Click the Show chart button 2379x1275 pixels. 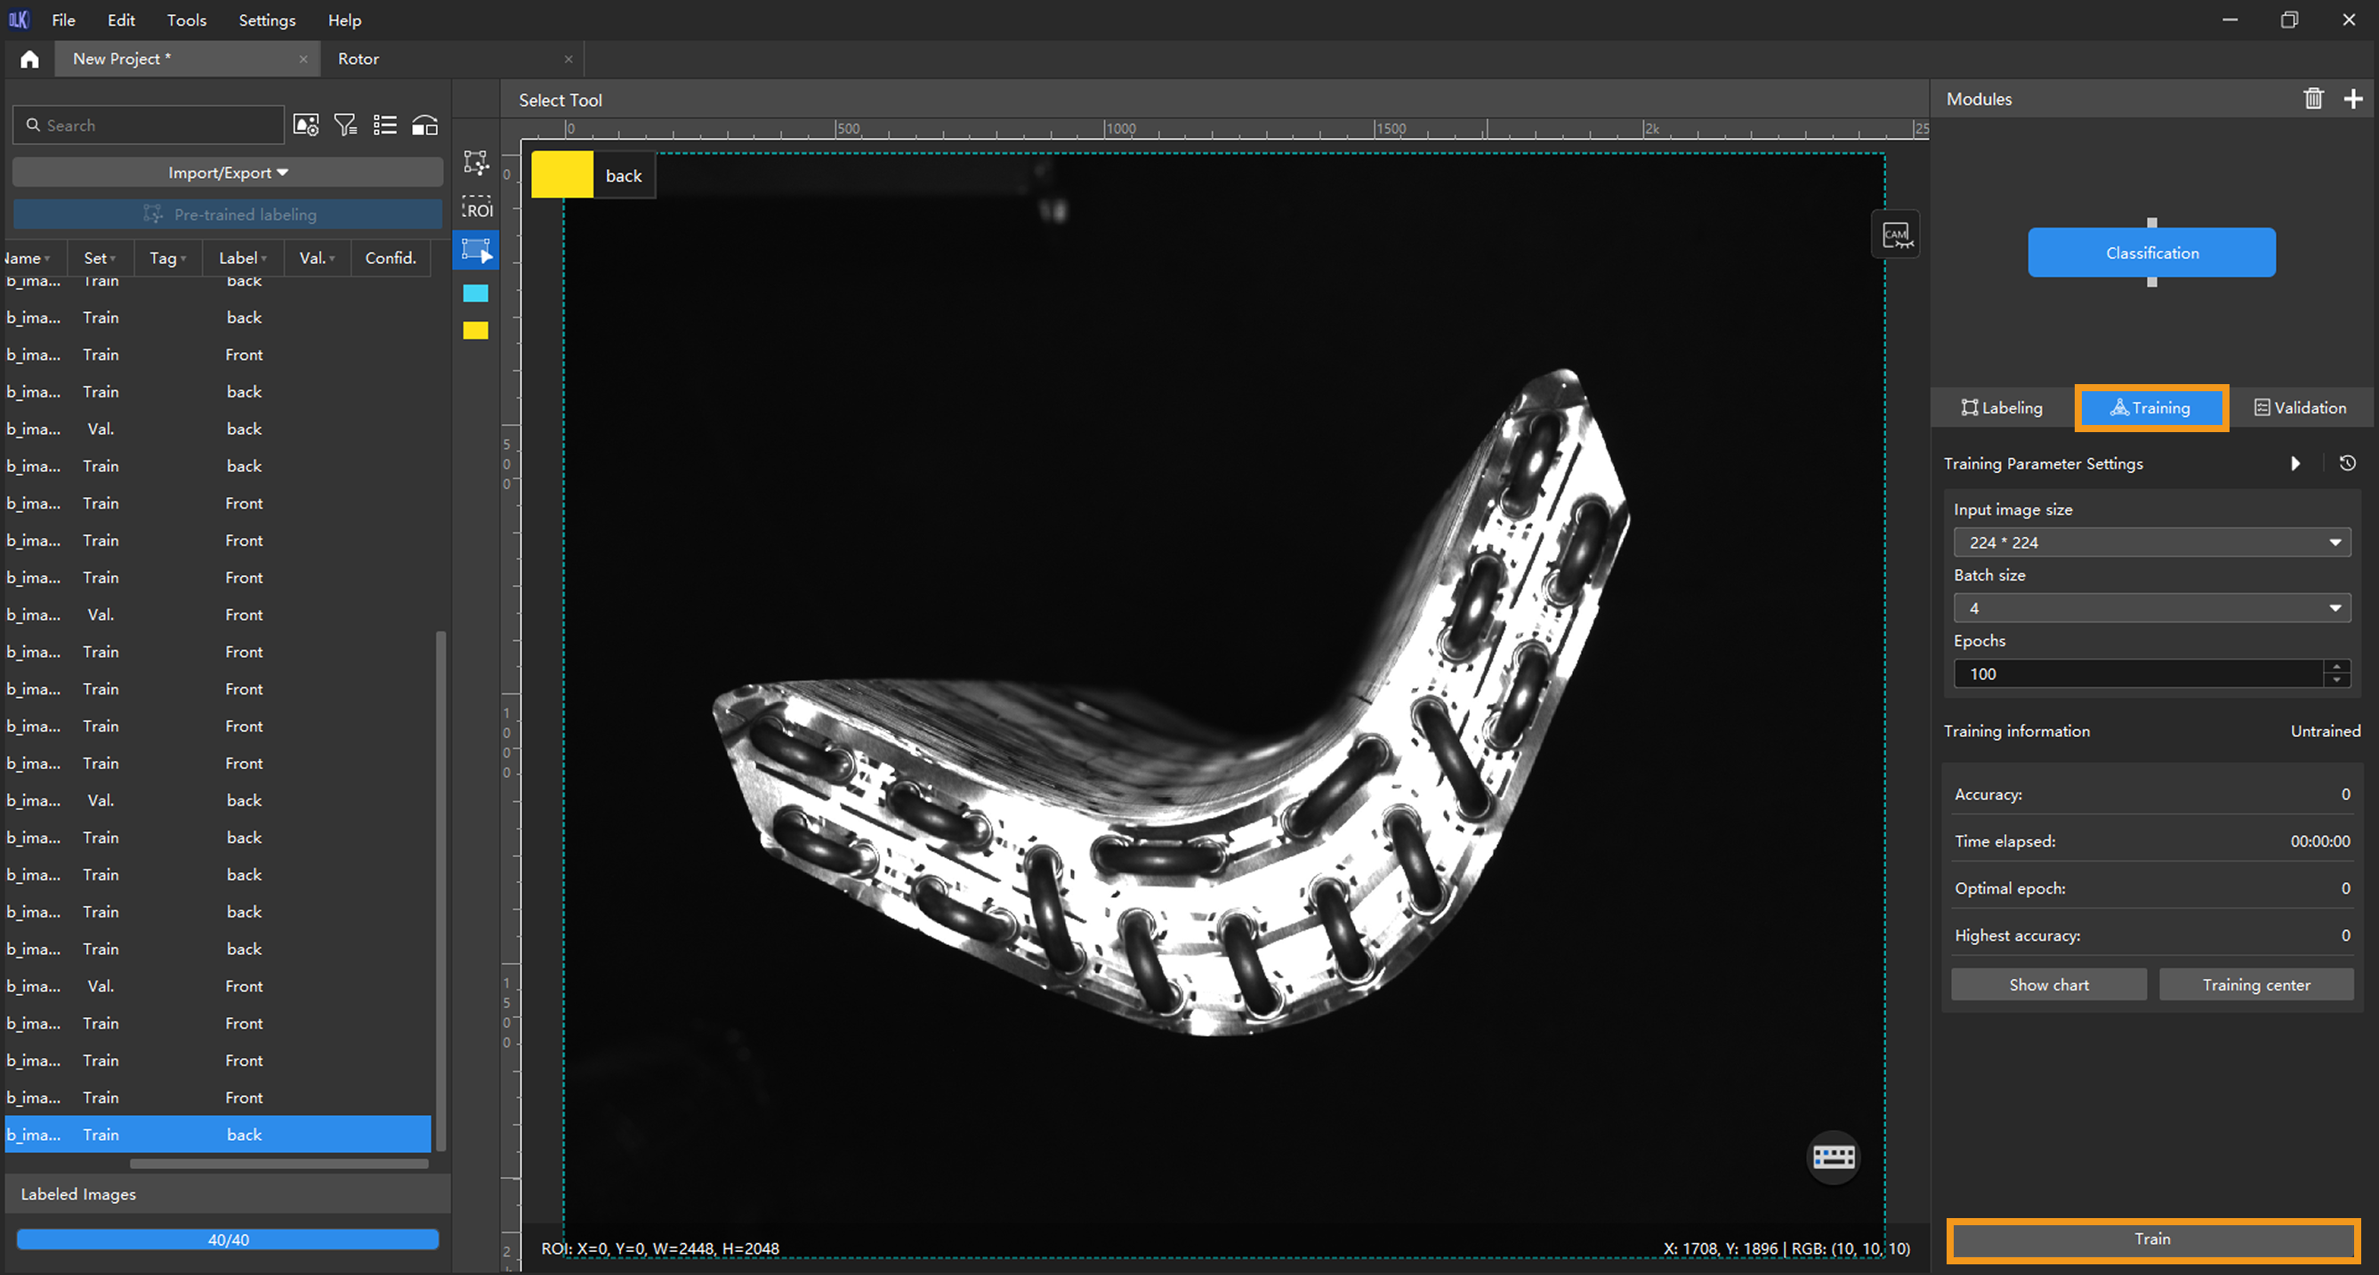click(x=2048, y=985)
